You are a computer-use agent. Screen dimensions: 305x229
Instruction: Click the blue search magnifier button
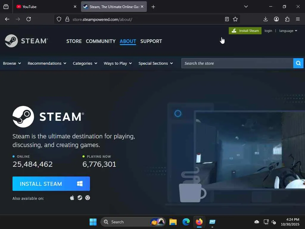298,63
